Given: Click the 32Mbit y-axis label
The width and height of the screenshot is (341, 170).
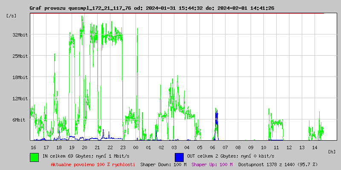Looking at the screenshot, I should tap(20, 35).
